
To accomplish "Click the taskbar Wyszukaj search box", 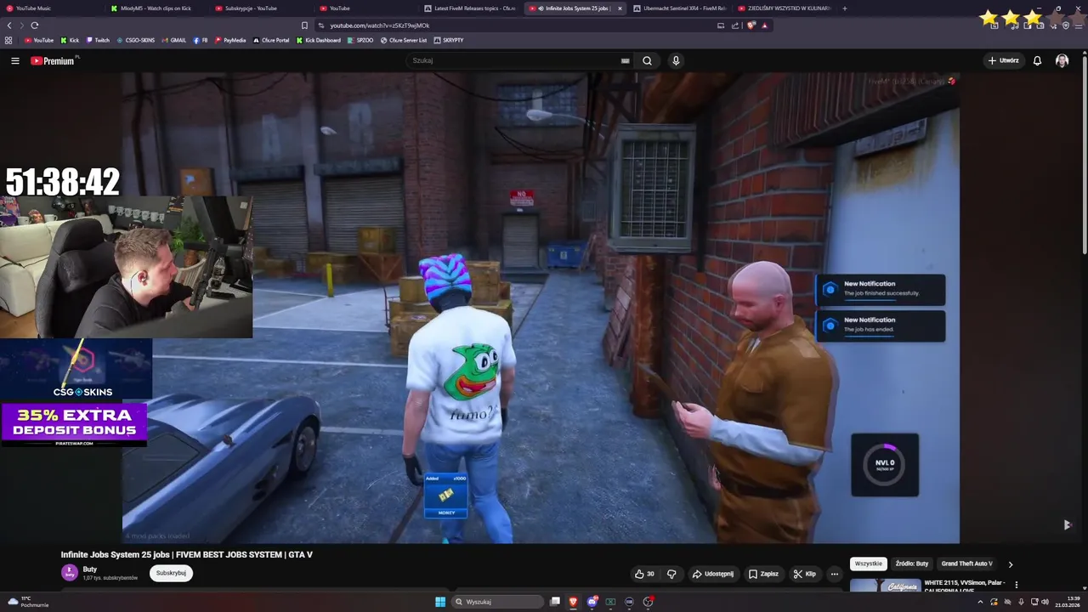I will point(498,602).
